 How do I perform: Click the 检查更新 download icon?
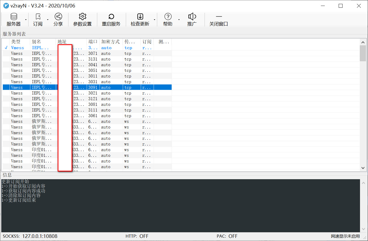140,17
